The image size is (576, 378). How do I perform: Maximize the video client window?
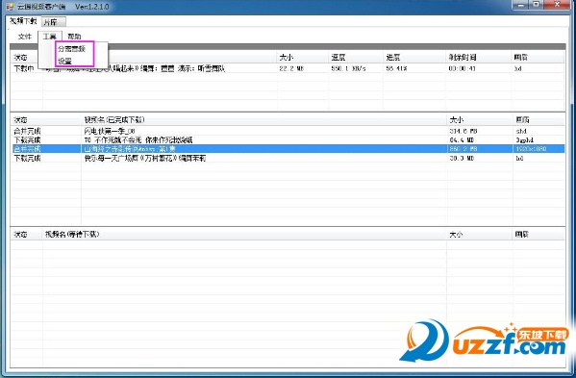(x=537, y=5)
